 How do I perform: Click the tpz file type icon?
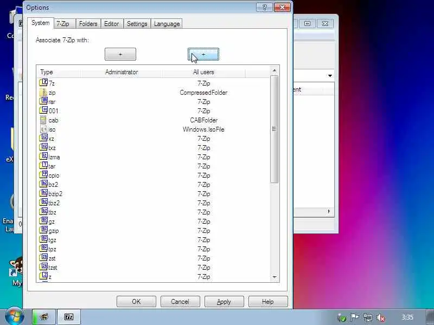(43, 249)
